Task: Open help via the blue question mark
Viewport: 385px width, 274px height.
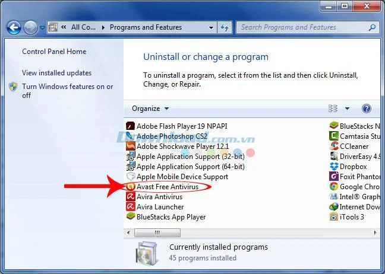Action: [367, 109]
